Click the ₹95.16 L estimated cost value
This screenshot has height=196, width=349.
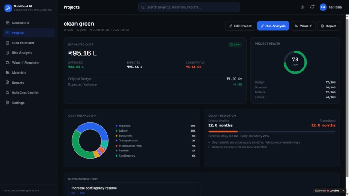pyautogui.click(x=82, y=53)
